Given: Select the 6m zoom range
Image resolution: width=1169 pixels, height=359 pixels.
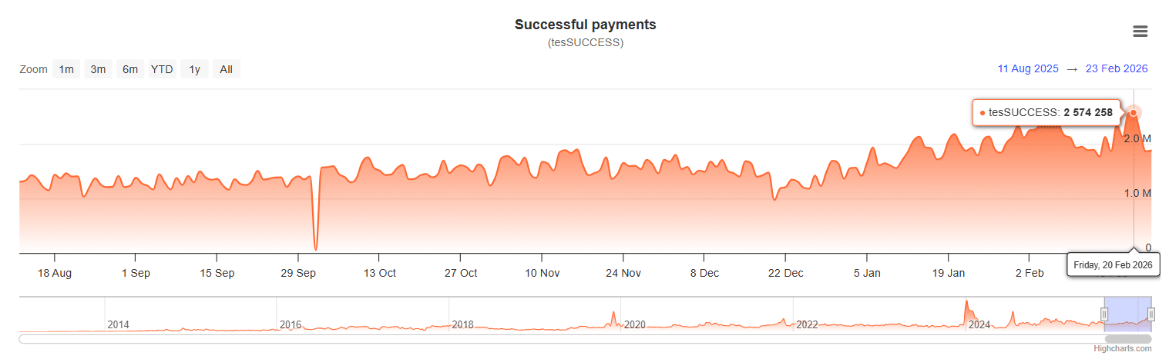Looking at the screenshot, I should (x=130, y=69).
